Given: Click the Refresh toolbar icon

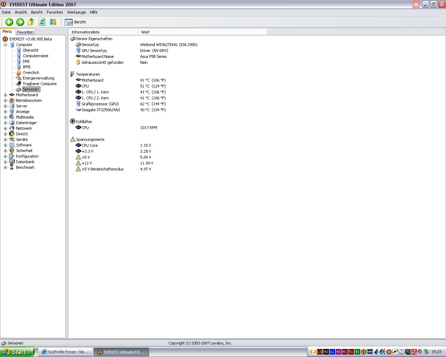Looking at the screenshot, I should click(42, 22).
